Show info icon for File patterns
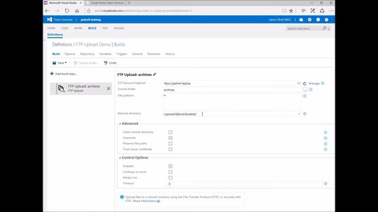Screen dimensions: 378x212 (x=305, y=96)
